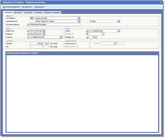165x138 pixels.
Task: Expand the Priorität dropdown list
Action: coord(61,37)
